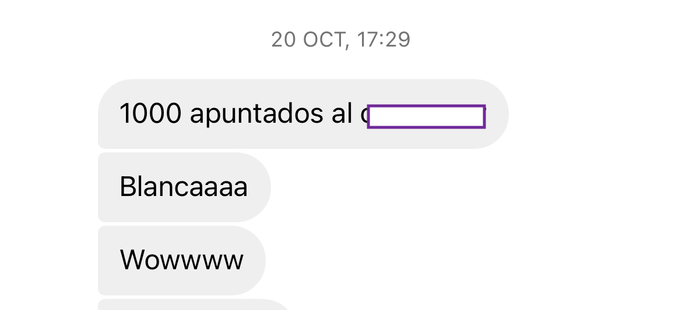Viewport: 682px width, 310px height.
Task: Tap the partially visible bubble below Wowwww
Action: pyautogui.click(x=194, y=304)
